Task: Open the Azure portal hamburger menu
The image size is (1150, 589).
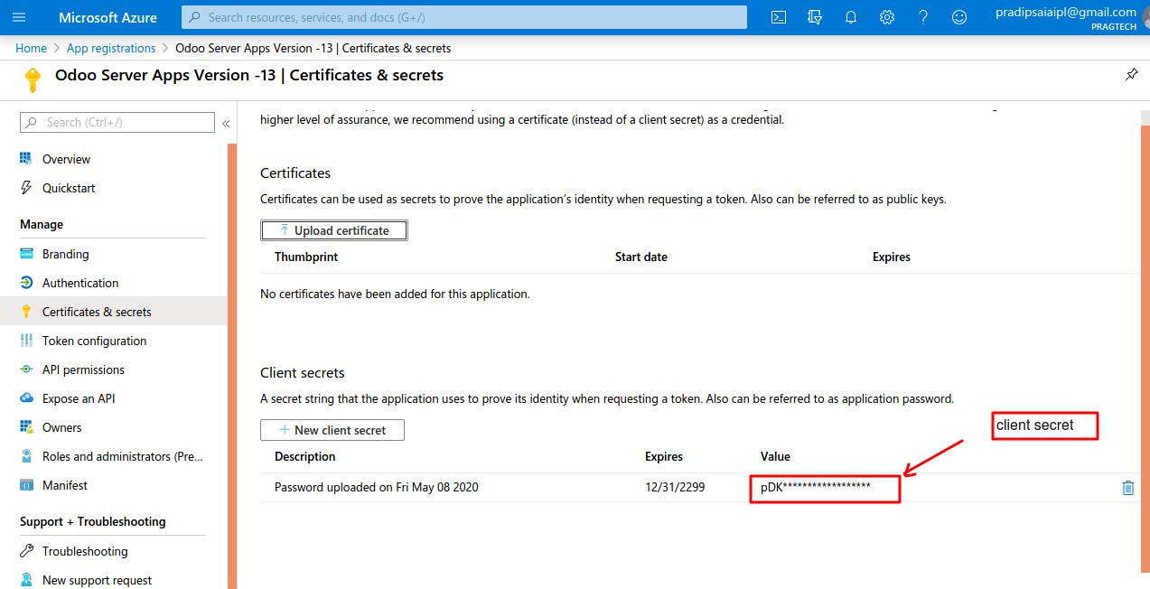Action: (x=19, y=17)
